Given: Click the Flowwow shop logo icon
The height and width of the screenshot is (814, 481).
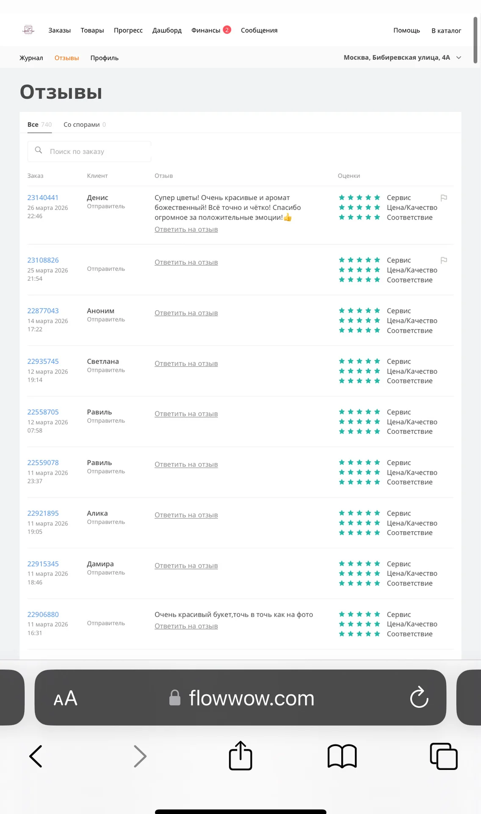Looking at the screenshot, I should (28, 30).
